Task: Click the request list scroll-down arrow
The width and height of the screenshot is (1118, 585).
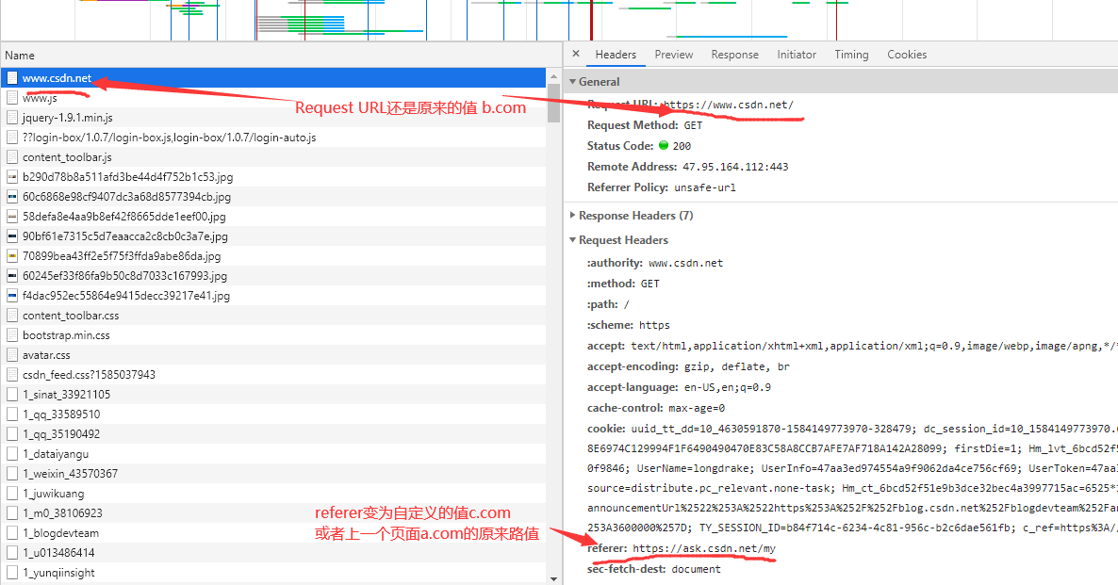Action: [x=553, y=578]
